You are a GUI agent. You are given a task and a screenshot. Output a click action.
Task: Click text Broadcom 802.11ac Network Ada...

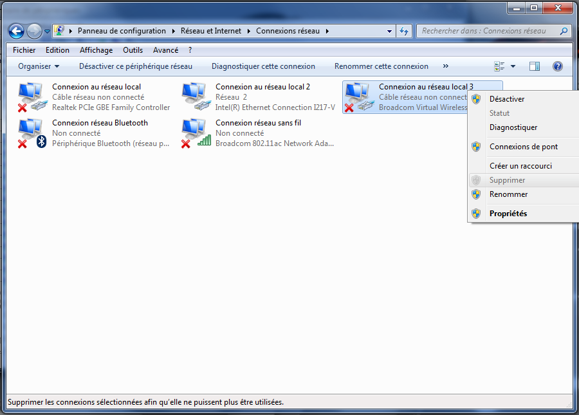[x=274, y=143]
